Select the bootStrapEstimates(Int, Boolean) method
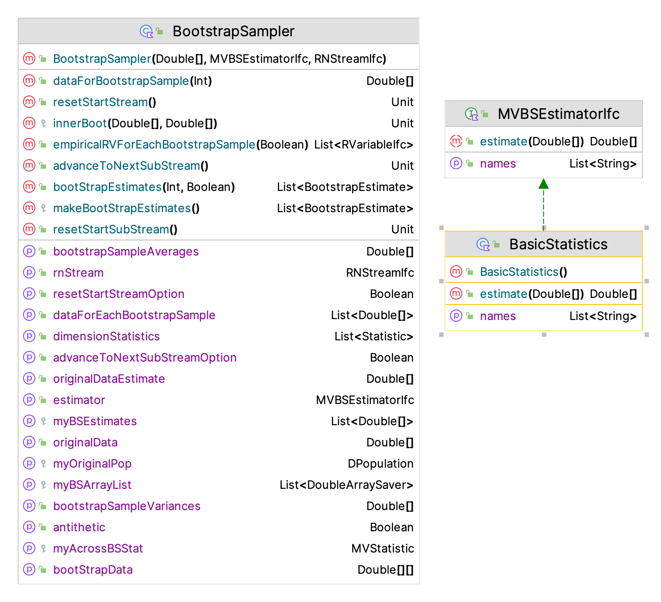 (144, 187)
